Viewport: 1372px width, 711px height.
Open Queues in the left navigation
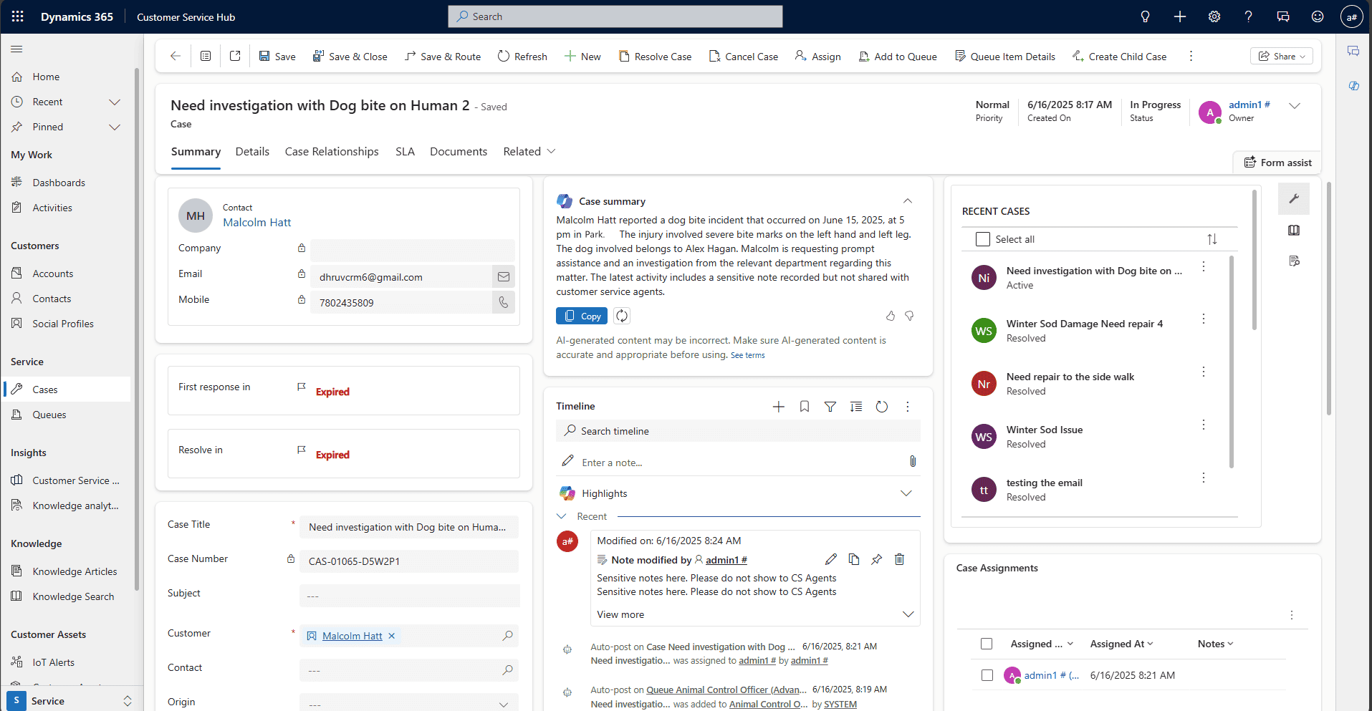coord(49,415)
